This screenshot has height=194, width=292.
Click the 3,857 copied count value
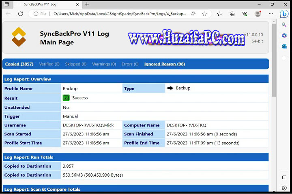point(68,166)
